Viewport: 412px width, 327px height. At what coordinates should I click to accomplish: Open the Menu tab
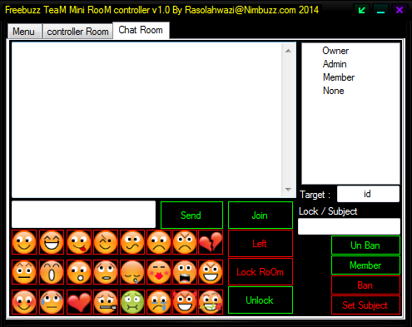click(24, 32)
